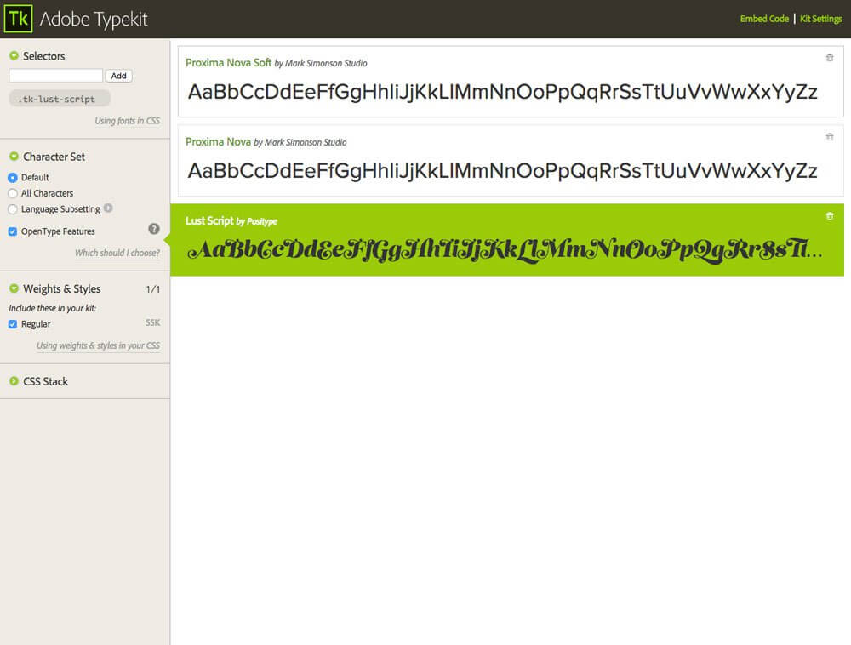The height and width of the screenshot is (645, 851).
Task: Select the Language Subsetting radio button
Action: (13, 208)
